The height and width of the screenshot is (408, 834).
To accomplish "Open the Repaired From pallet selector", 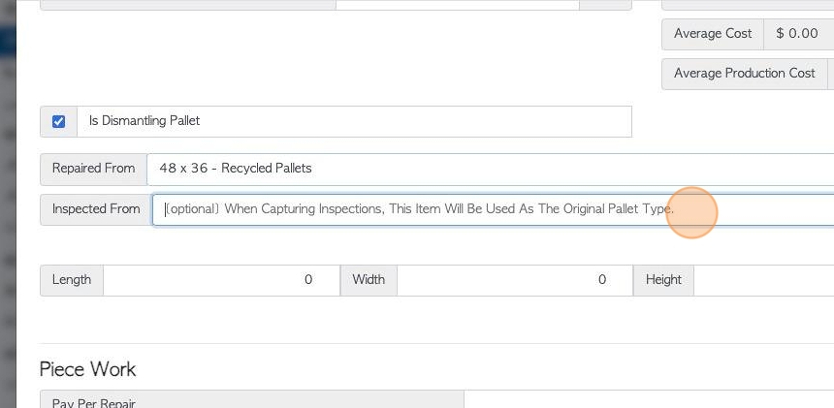I will pyautogui.click(x=491, y=170).
